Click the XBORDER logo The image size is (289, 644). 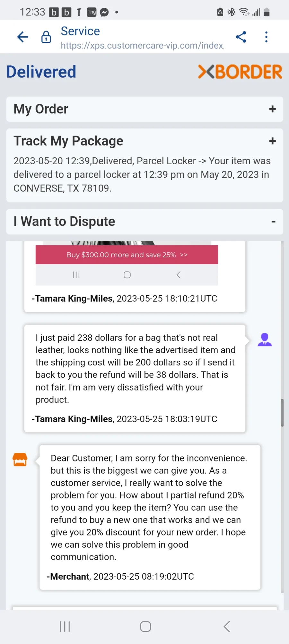pos(240,72)
